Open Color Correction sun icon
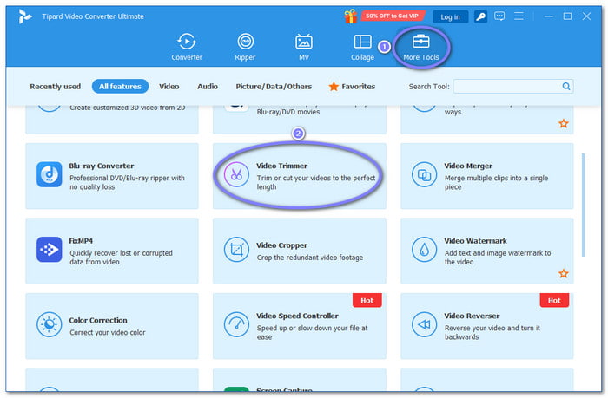Screen dimensions: 608x398 [x=50, y=324]
